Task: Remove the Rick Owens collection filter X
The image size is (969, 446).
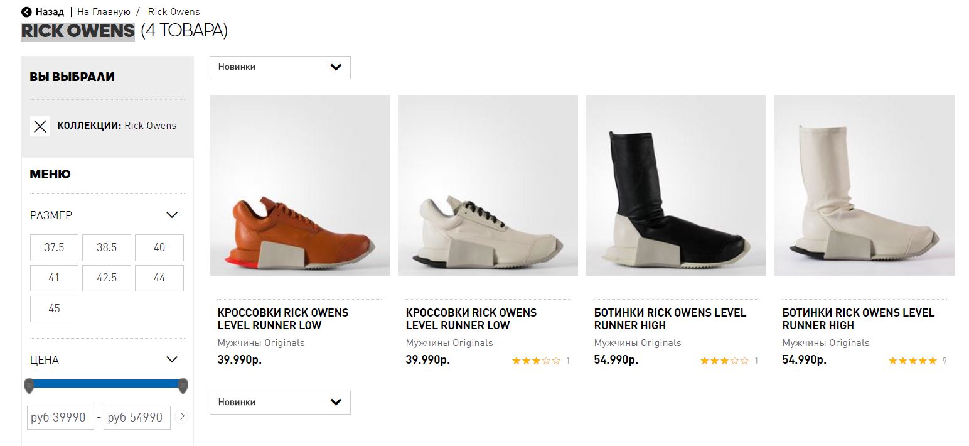Action: coord(40,126)
